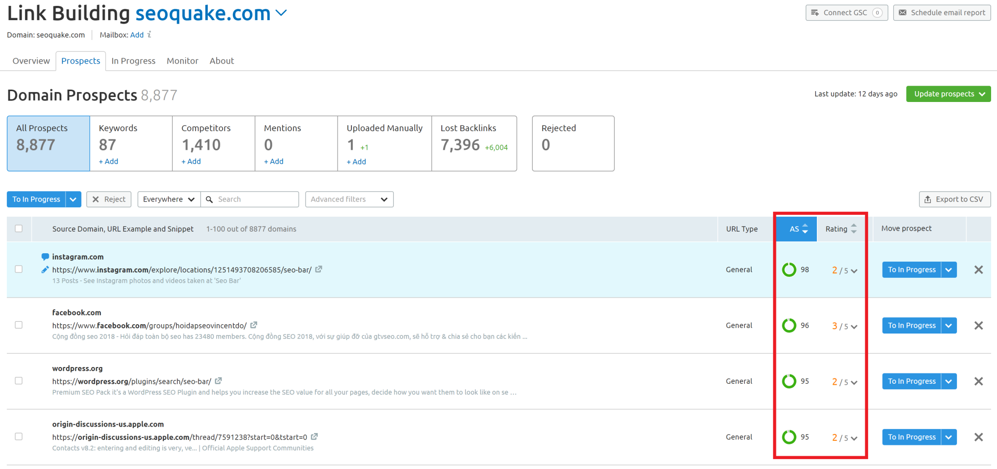Click the Connect GSC button
The width and height of the screenshot is (997, 469).
tap(846, 13)
